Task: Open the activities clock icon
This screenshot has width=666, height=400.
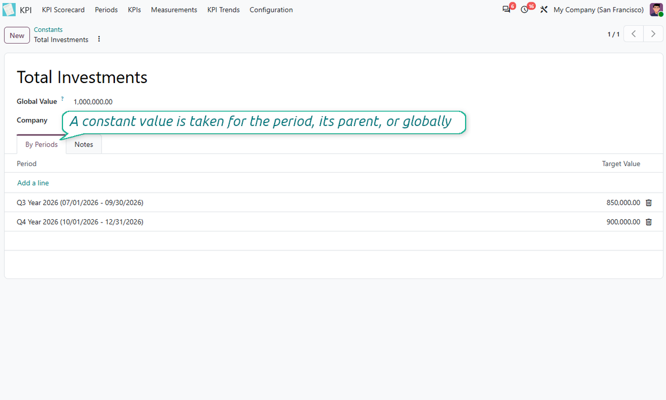Action: pyautogui.click(x=525, y=9)
